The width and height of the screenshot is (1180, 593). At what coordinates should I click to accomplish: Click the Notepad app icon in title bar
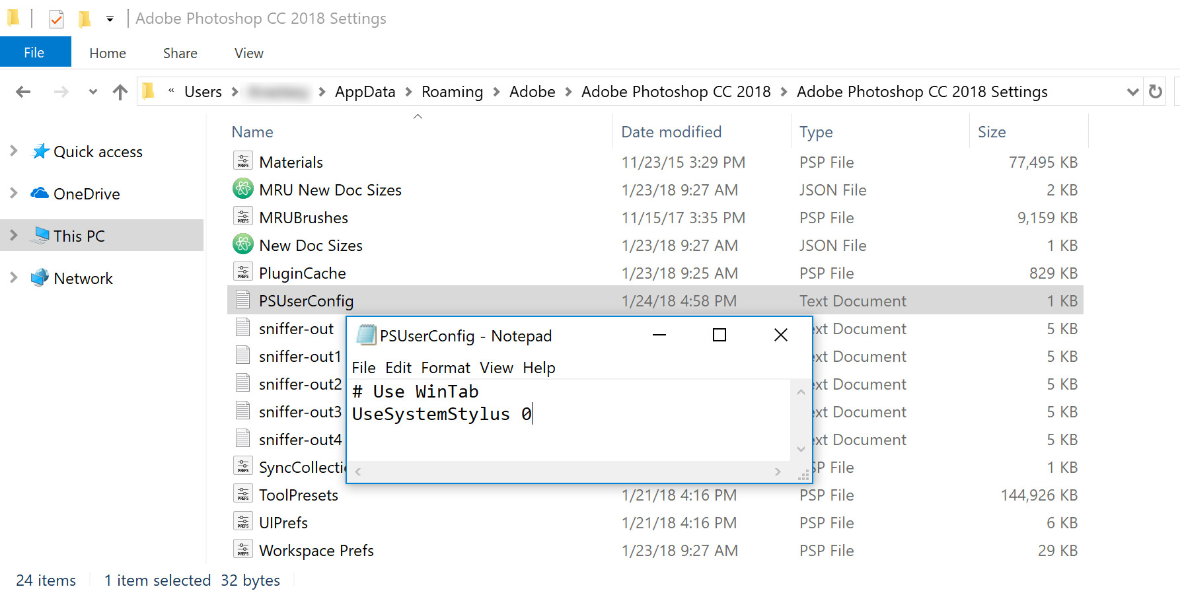click(366, 335)
